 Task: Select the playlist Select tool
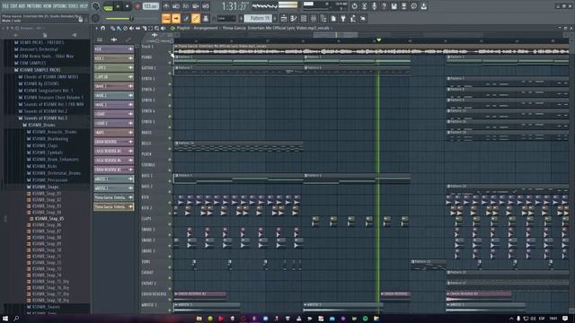tap(150, 28)
